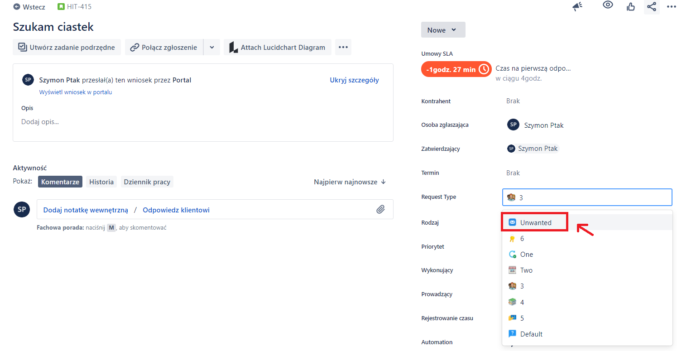Click the SP avatar next to przesłał(a) ten wniosek
Screen dimensions: 677x351
pos(28,80)
